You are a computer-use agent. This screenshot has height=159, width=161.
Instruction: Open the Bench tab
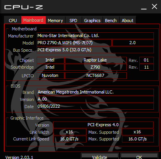[111, 21]
